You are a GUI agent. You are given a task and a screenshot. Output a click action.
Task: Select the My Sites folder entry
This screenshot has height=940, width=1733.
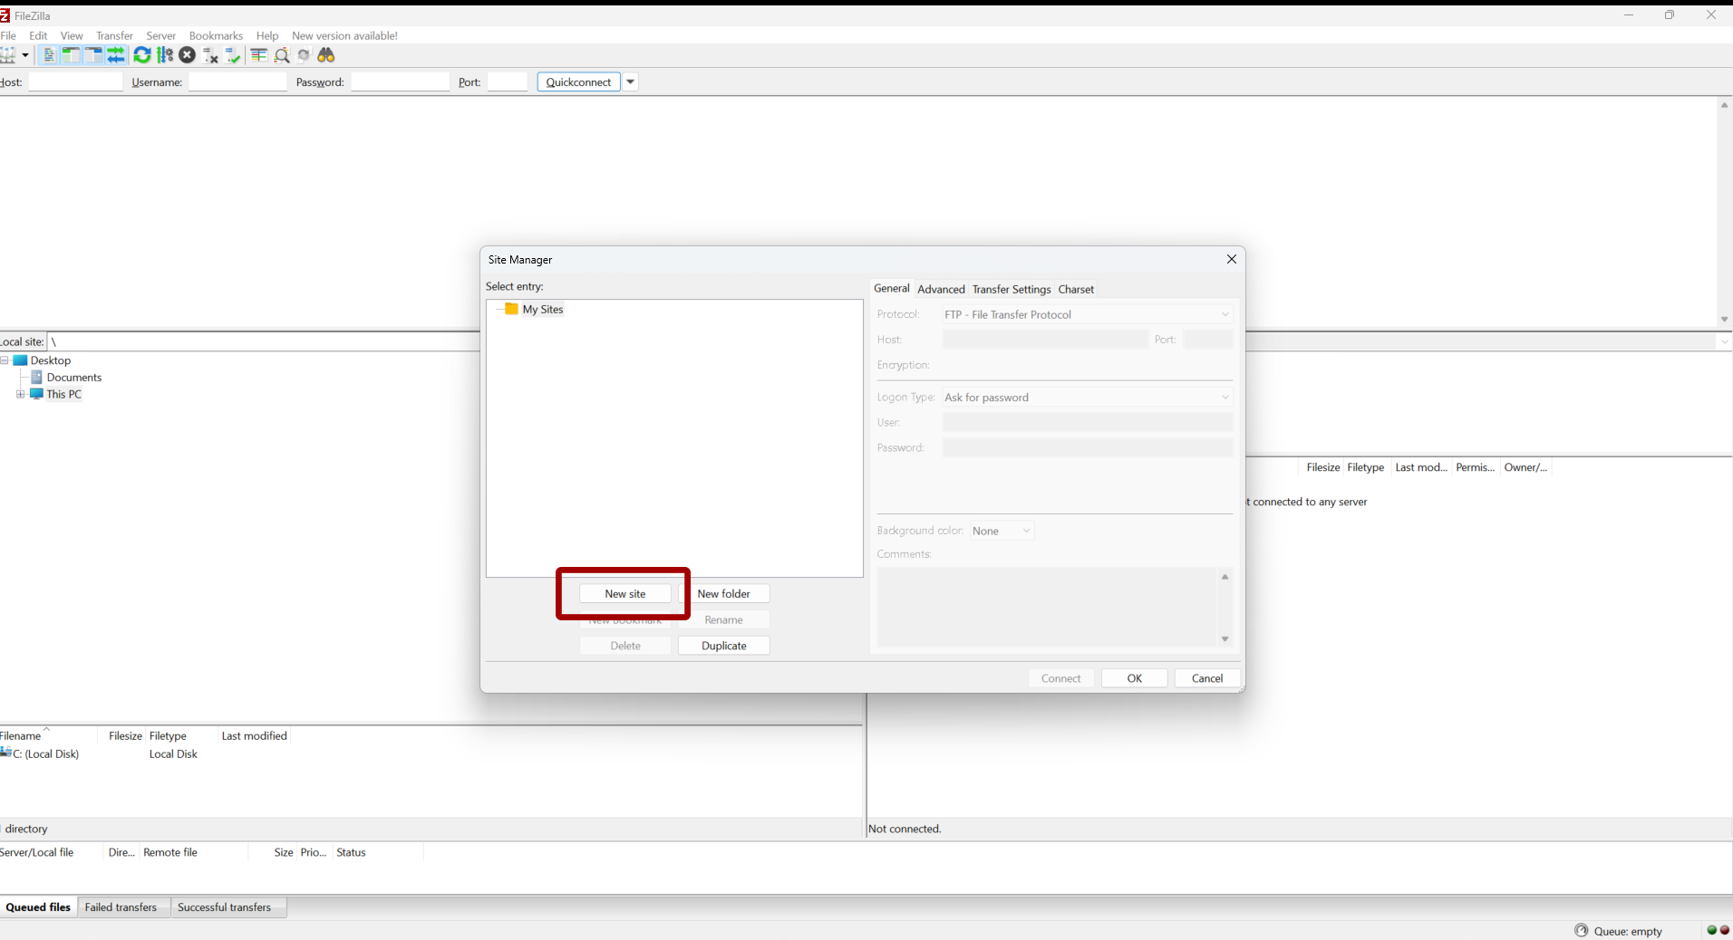[542, 309]
